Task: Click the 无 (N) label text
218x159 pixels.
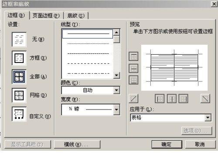Action: pyautogui.click(x=38, y=39)
